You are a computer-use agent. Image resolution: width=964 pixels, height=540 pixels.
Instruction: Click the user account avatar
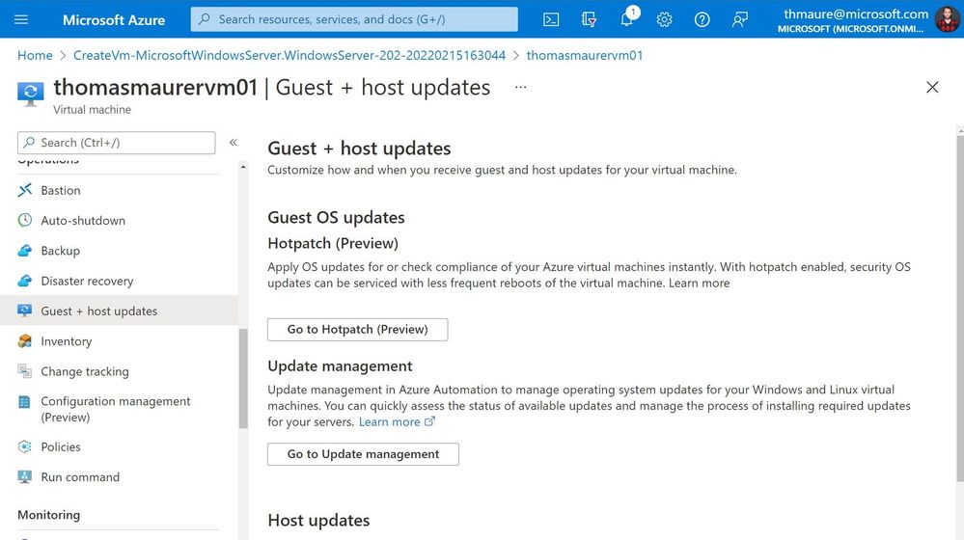point(948,19)
